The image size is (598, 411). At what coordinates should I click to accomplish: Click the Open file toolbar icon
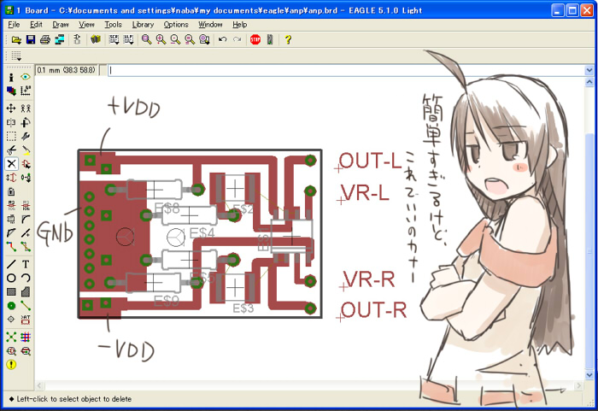tap(16, 39)
